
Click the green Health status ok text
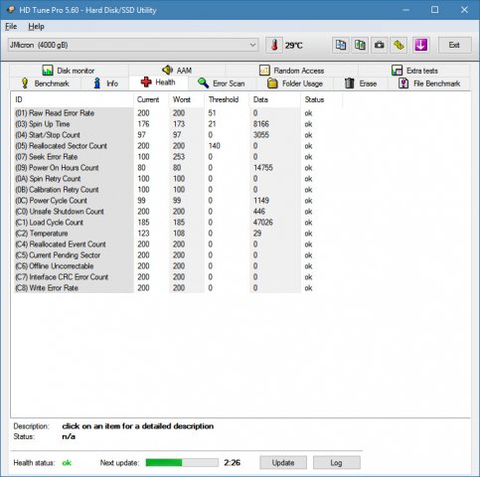(x=67, y=463)
